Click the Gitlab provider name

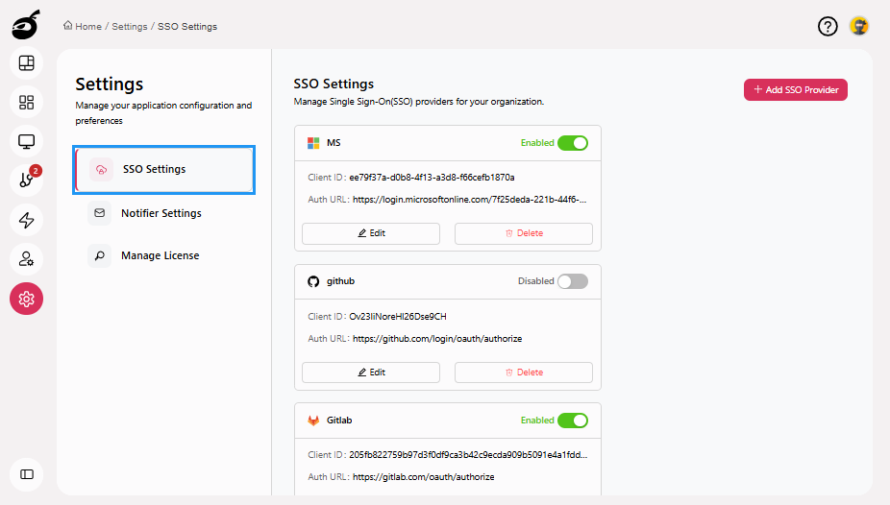click(339, 420)
